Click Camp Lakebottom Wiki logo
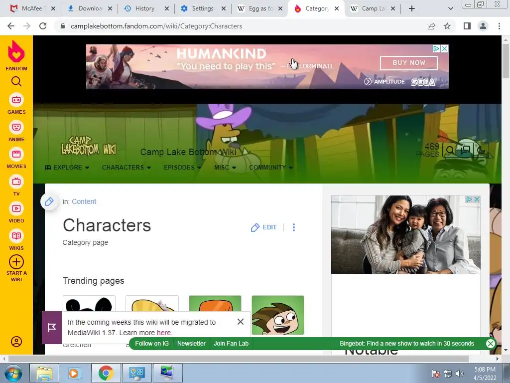This screenshot has width=510, height=383. click(x=89, y=146)
